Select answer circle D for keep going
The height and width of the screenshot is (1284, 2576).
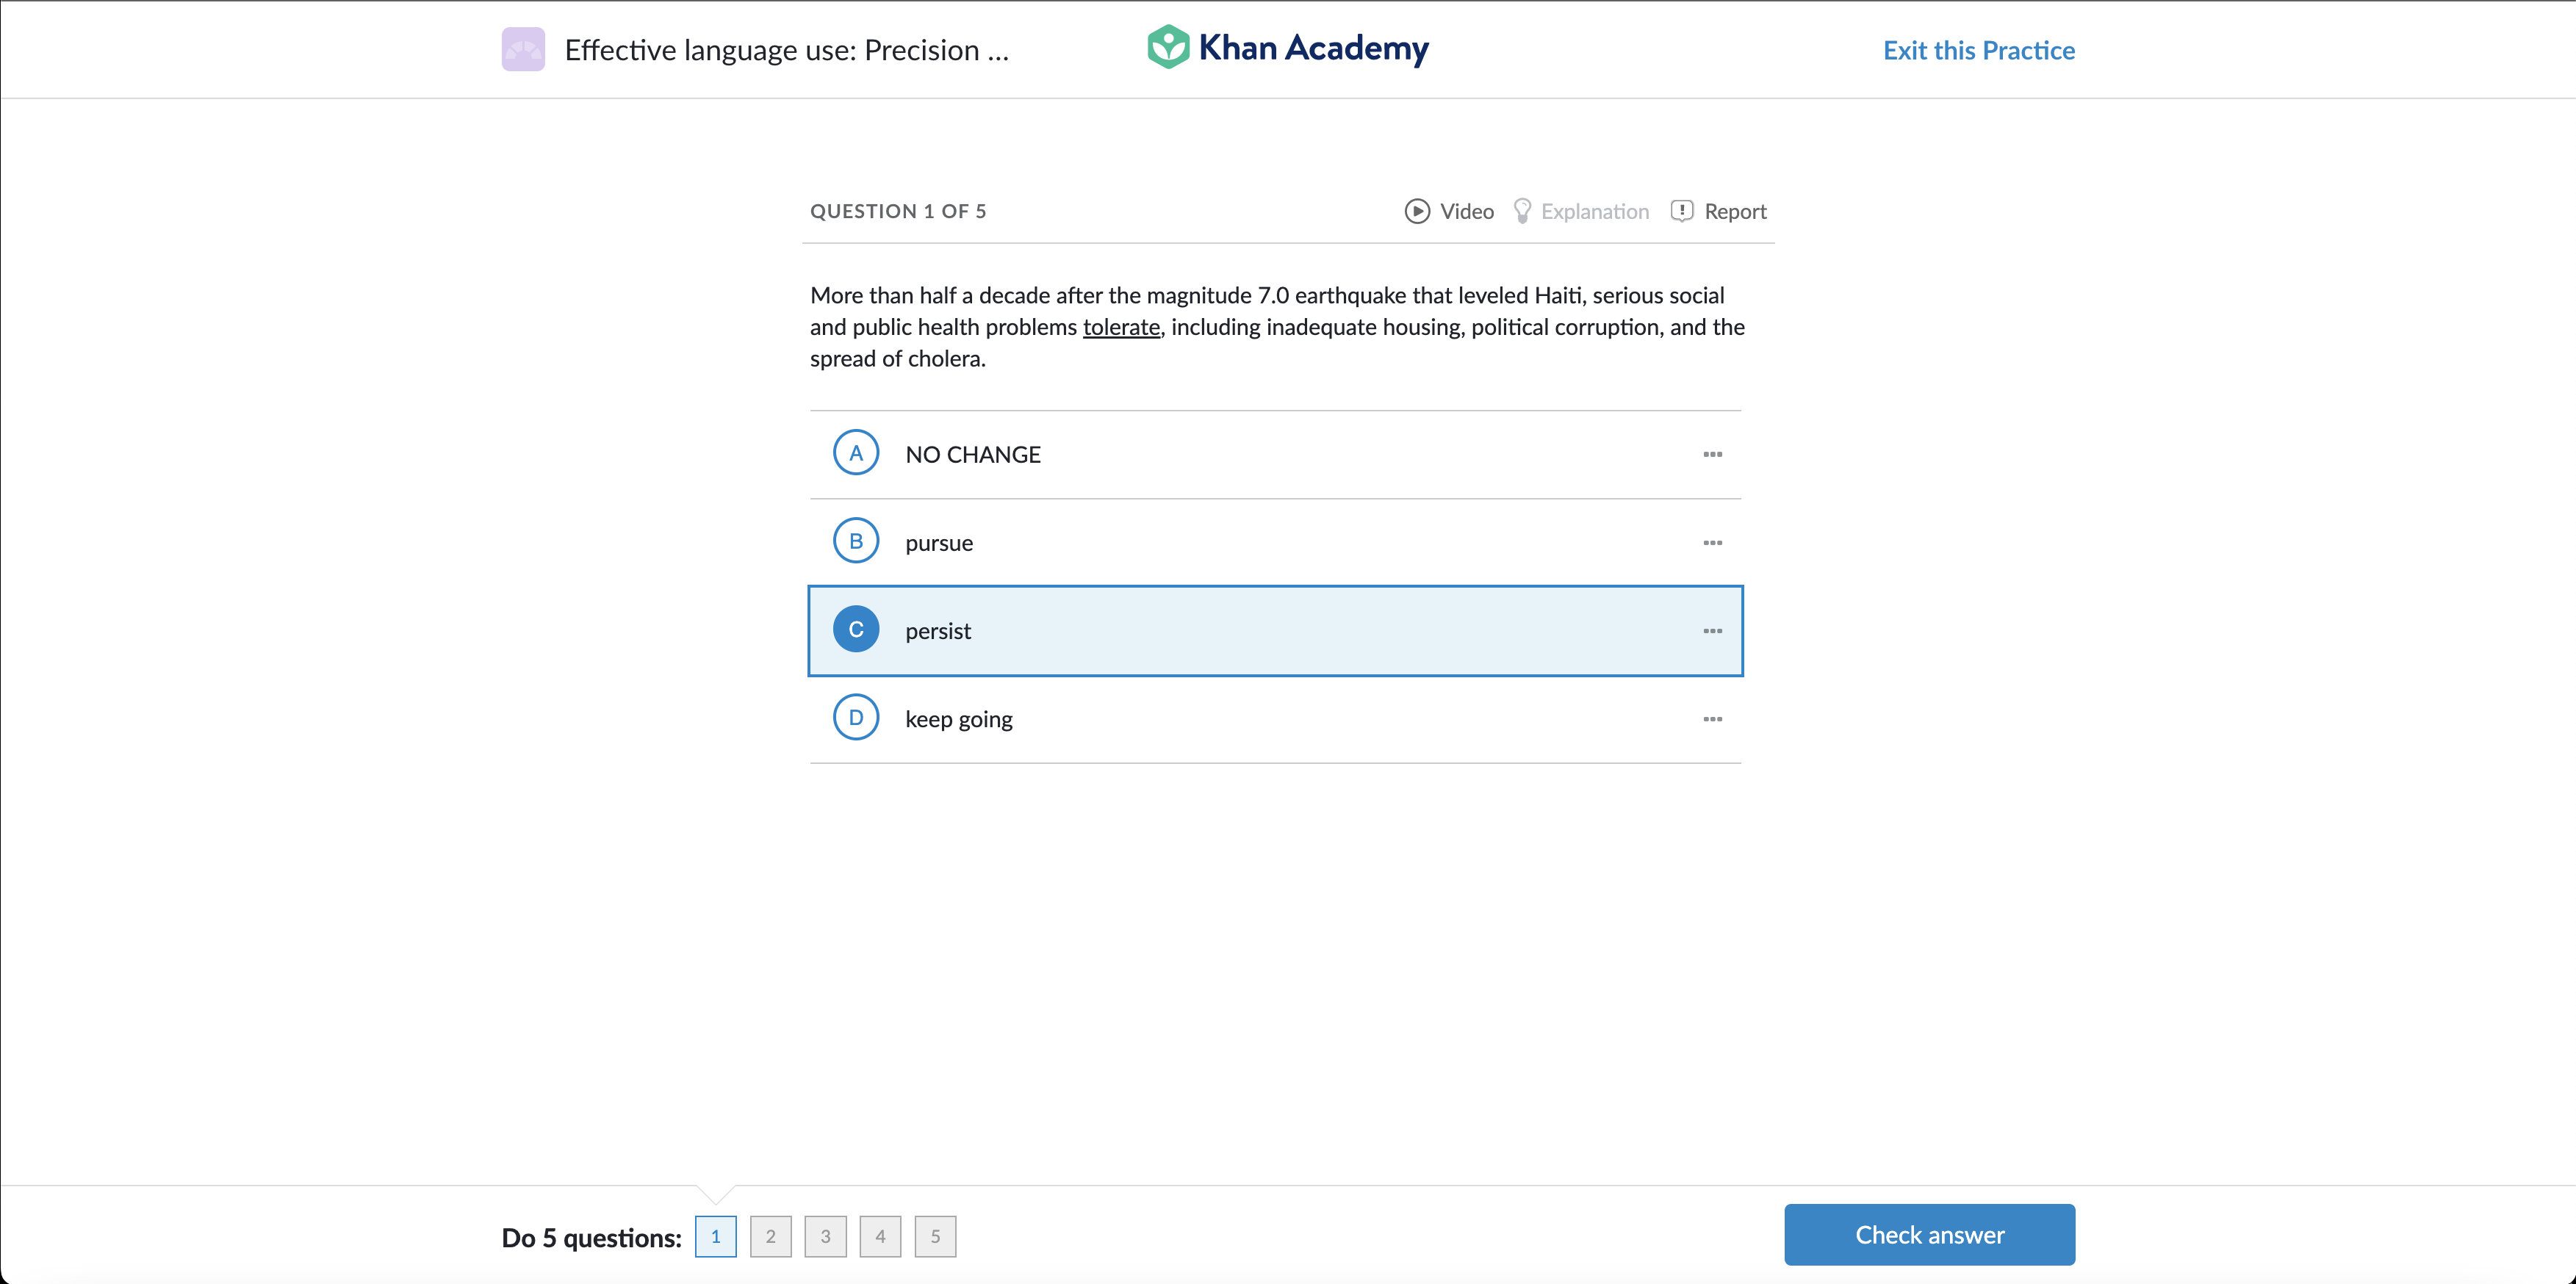[855, 718]
